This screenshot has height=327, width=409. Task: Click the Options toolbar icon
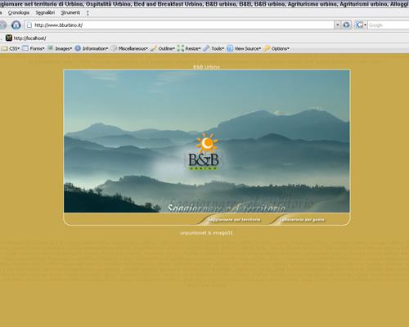click(x=267, y=48)
